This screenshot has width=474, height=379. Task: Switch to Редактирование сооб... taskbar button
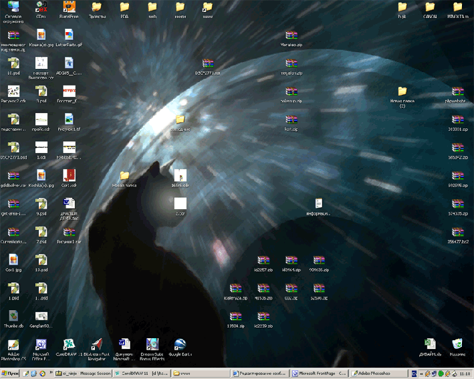260,374
